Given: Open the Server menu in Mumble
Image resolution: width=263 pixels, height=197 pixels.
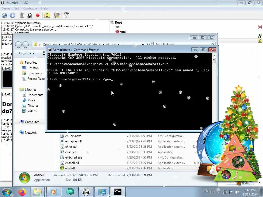Looking at the screenshot, I should [6, 8].
